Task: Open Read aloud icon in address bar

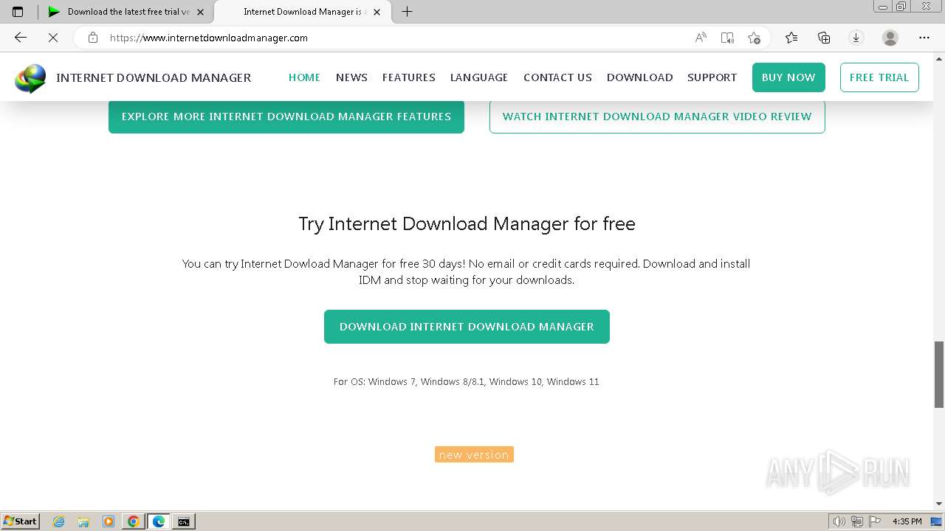Action: [701, 38]
